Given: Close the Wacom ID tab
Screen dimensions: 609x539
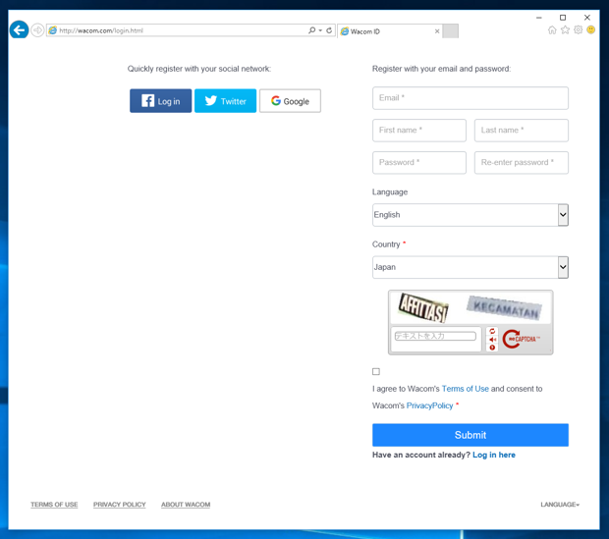Looking at the screenshot, I should [x=437, y=31].
